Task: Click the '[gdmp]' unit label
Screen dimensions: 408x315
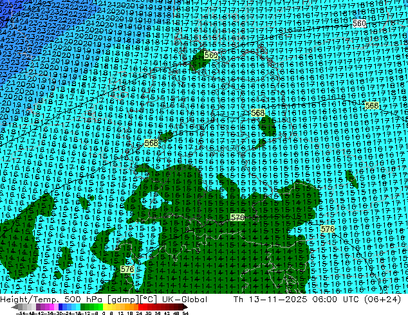Action: [123, 300]
